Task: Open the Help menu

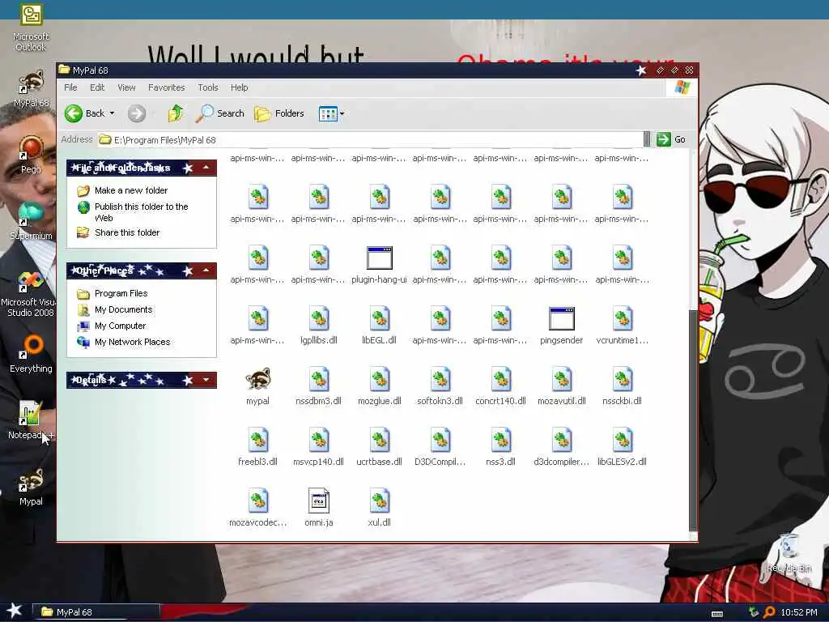Action: tap(239, 87)
